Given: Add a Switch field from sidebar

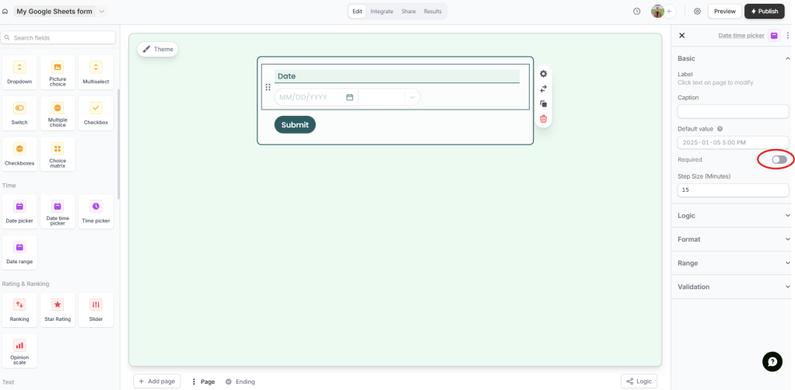Looking at the screenshot, I should pos(19,113).
